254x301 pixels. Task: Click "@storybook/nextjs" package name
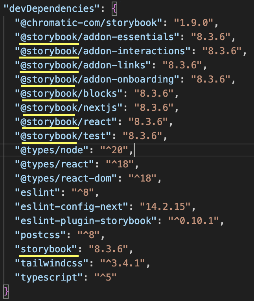(x=68, y=108)
